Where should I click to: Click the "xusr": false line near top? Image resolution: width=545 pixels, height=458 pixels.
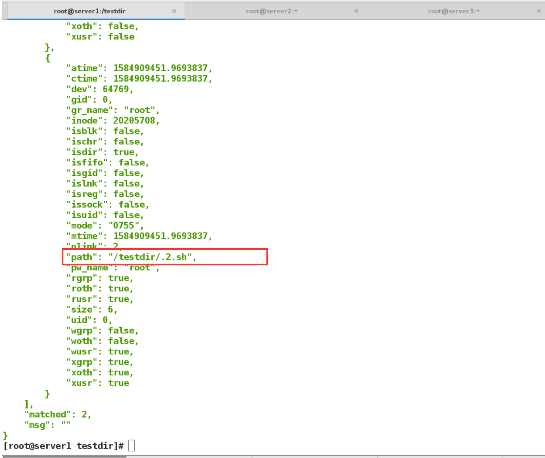100,37
